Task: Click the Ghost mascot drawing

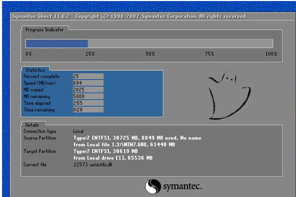Action: pos(229,95)
